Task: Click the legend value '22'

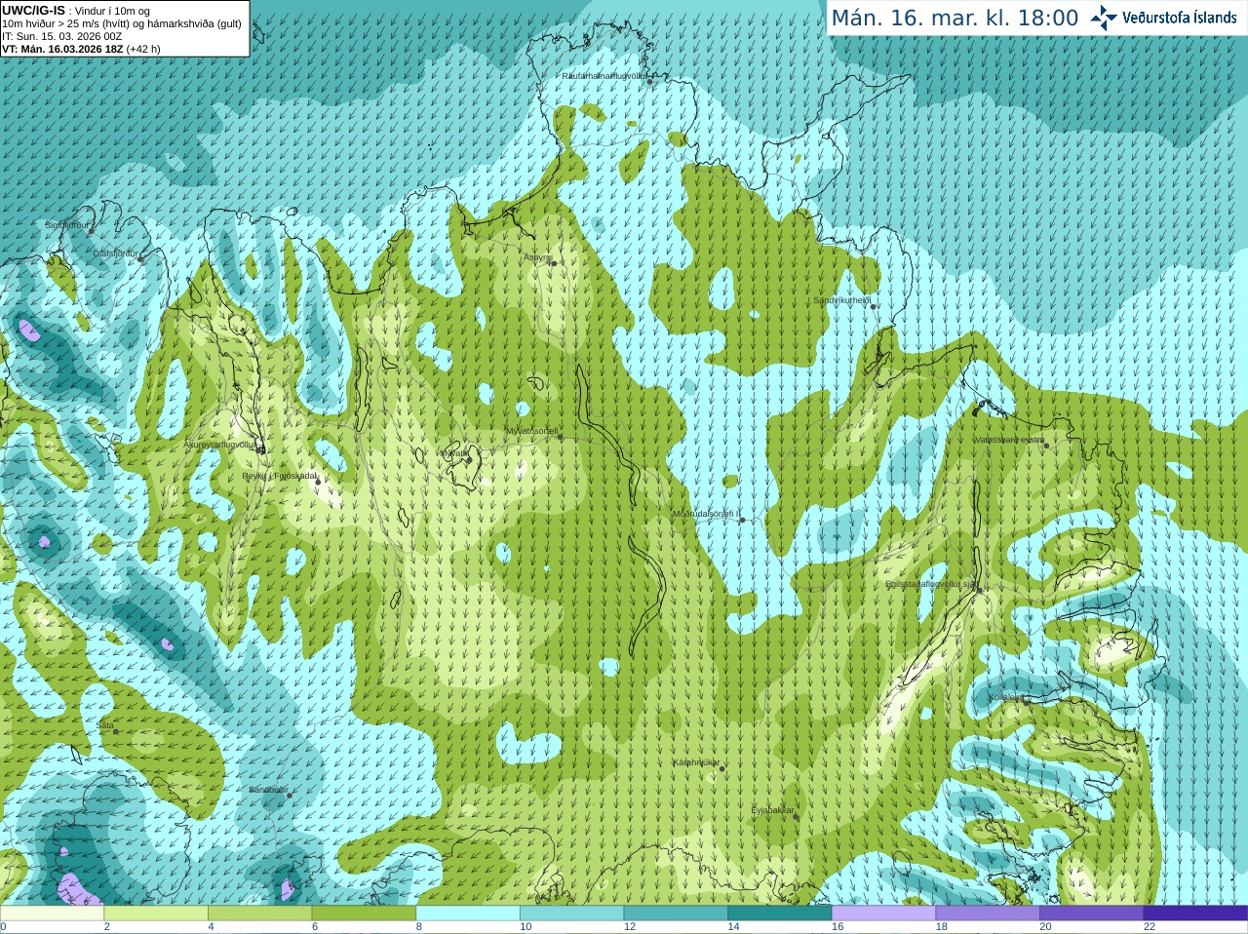Action: pyautogui.click(x=1150, y=927)
